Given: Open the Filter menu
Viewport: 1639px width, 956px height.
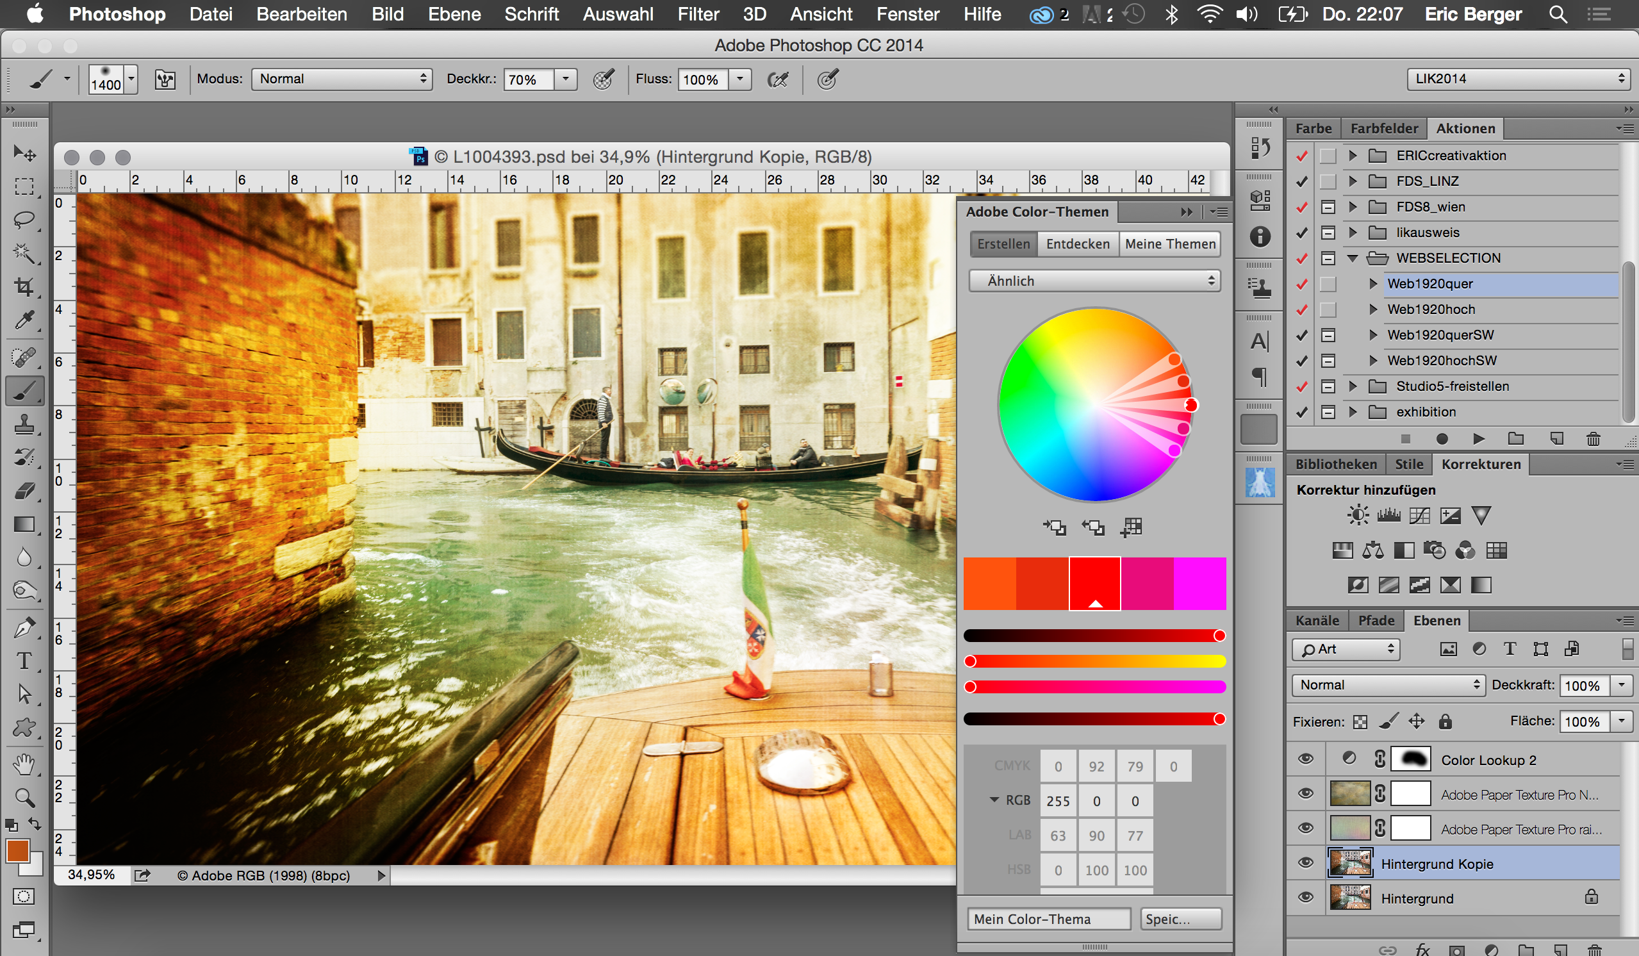Looking at the screenshot, I should (x=698, y=14).
